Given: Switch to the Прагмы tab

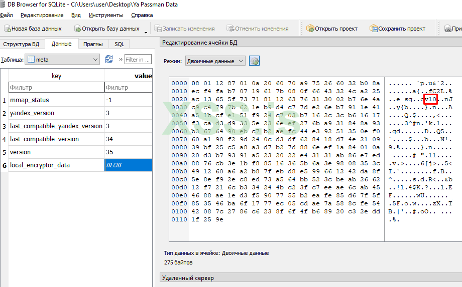Looking at the screenshot, I should 93,44.
